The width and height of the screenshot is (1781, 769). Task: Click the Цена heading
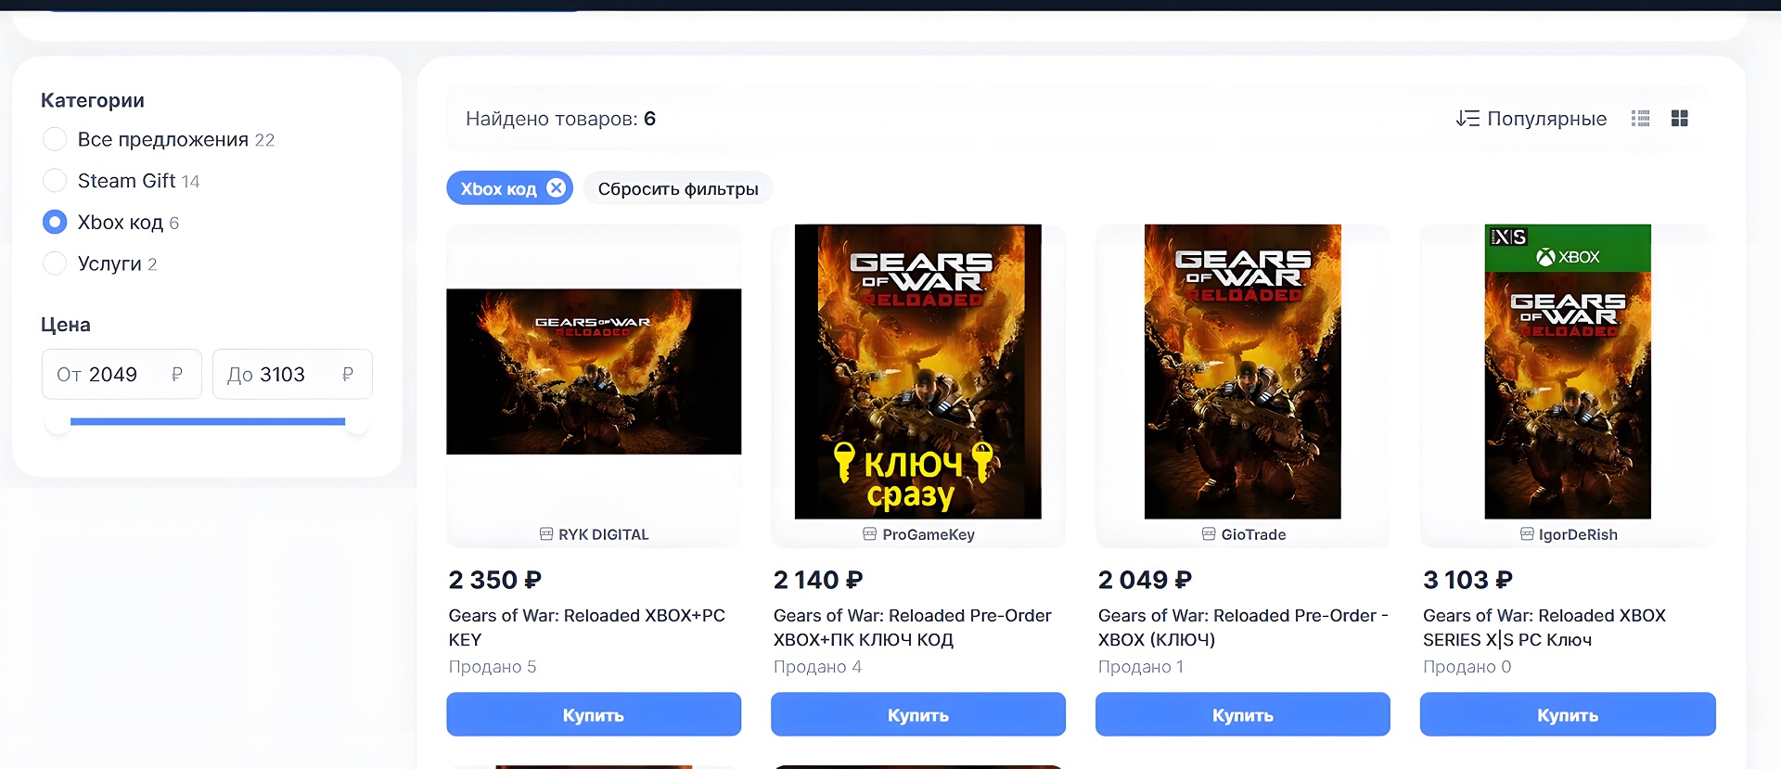pos(66,325)
